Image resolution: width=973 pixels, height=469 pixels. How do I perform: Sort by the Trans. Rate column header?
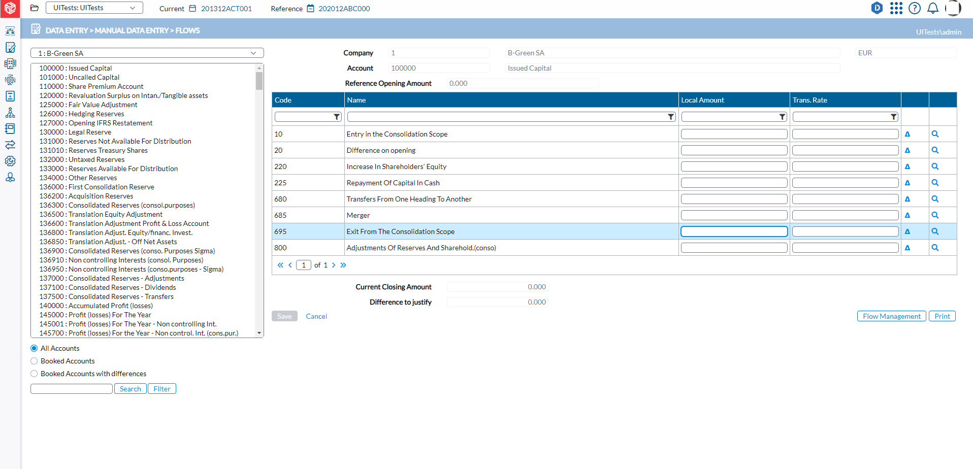point(810,100)
